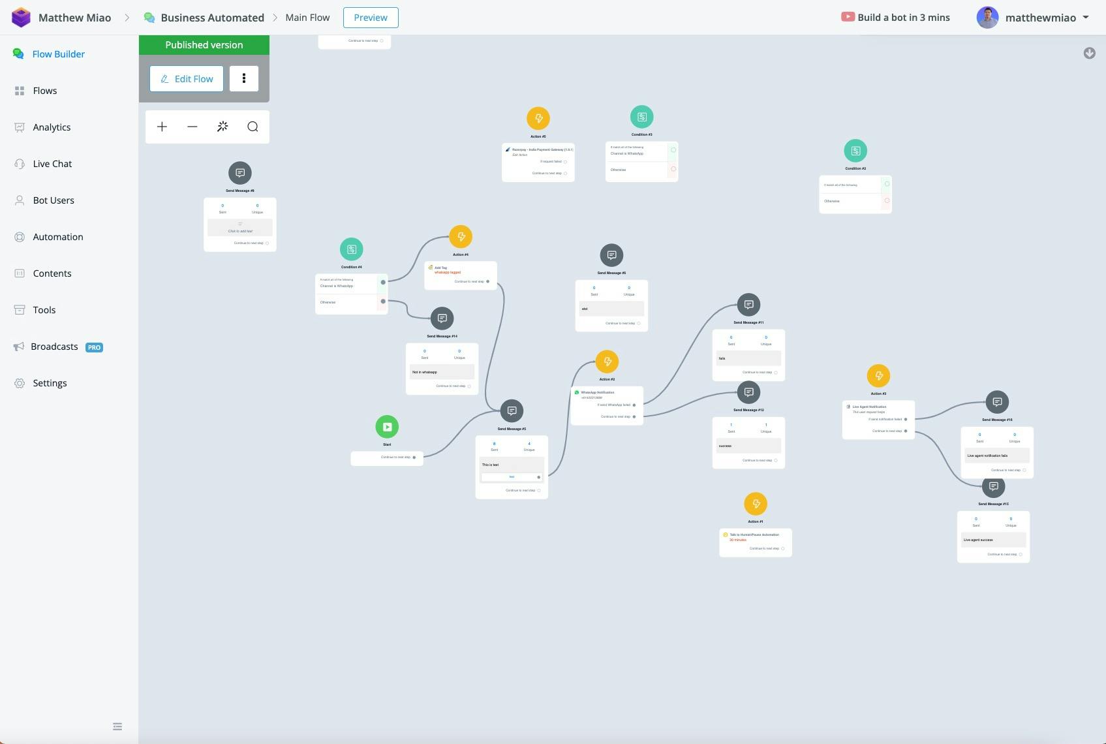
Task: Select the Action #1 lightning icon
Action: coord(756,504)
